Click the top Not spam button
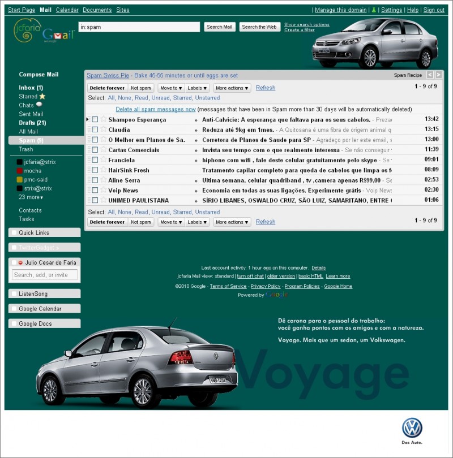 click(x=140, y=88)
